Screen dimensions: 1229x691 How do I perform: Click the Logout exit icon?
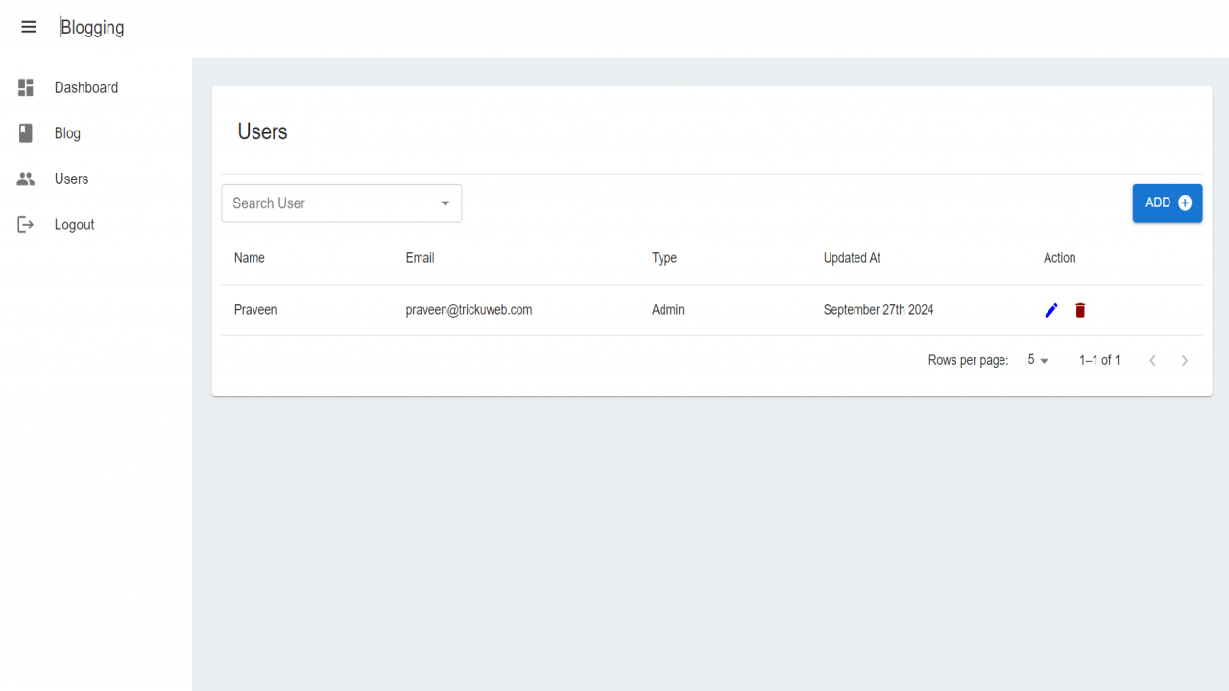26,225
